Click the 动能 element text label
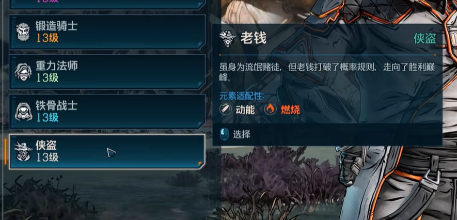The height and width of the screenshot is (220, 457). click(x=245, y=110)
